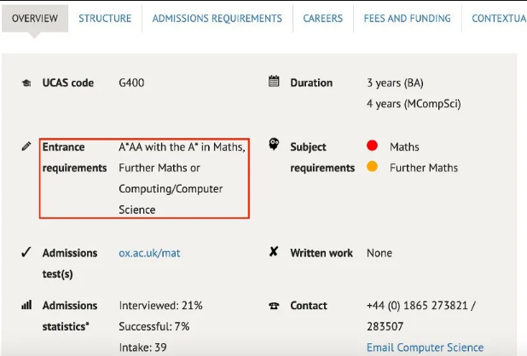
Task: Open the ox.ac.uk/mat admissions test link
Action: click(149, 253)
